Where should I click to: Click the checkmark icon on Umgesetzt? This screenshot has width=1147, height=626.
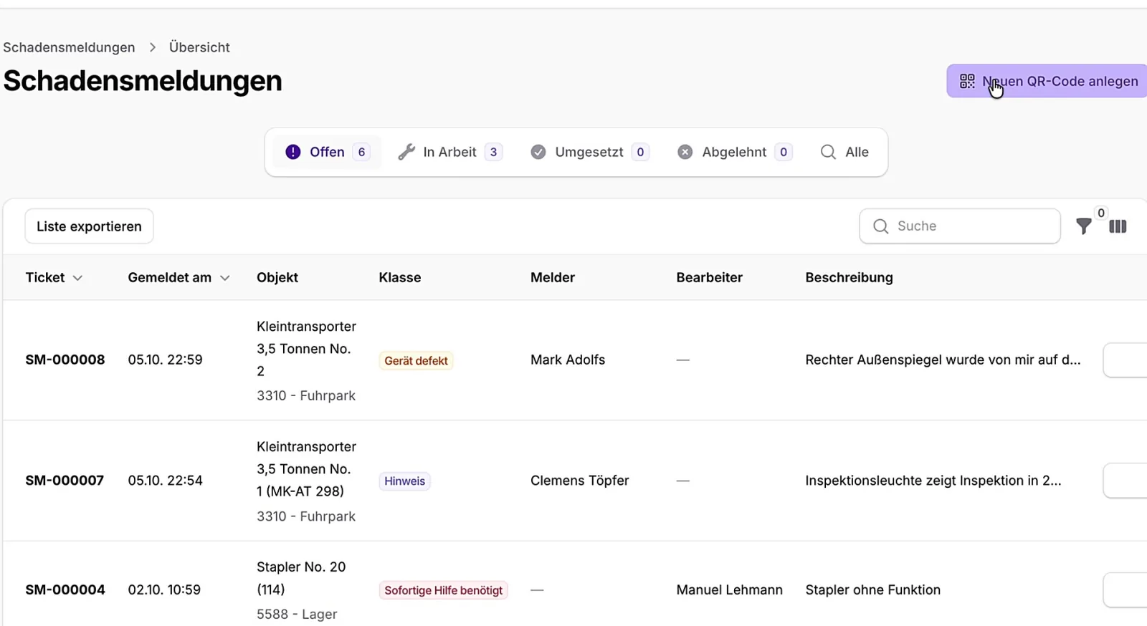tap(538, 152)
